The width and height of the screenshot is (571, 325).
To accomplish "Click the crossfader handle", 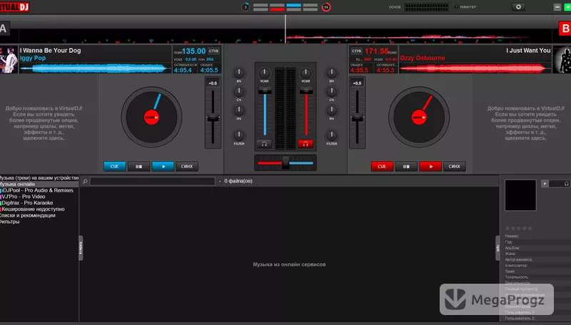I will [x=285, y=162].
